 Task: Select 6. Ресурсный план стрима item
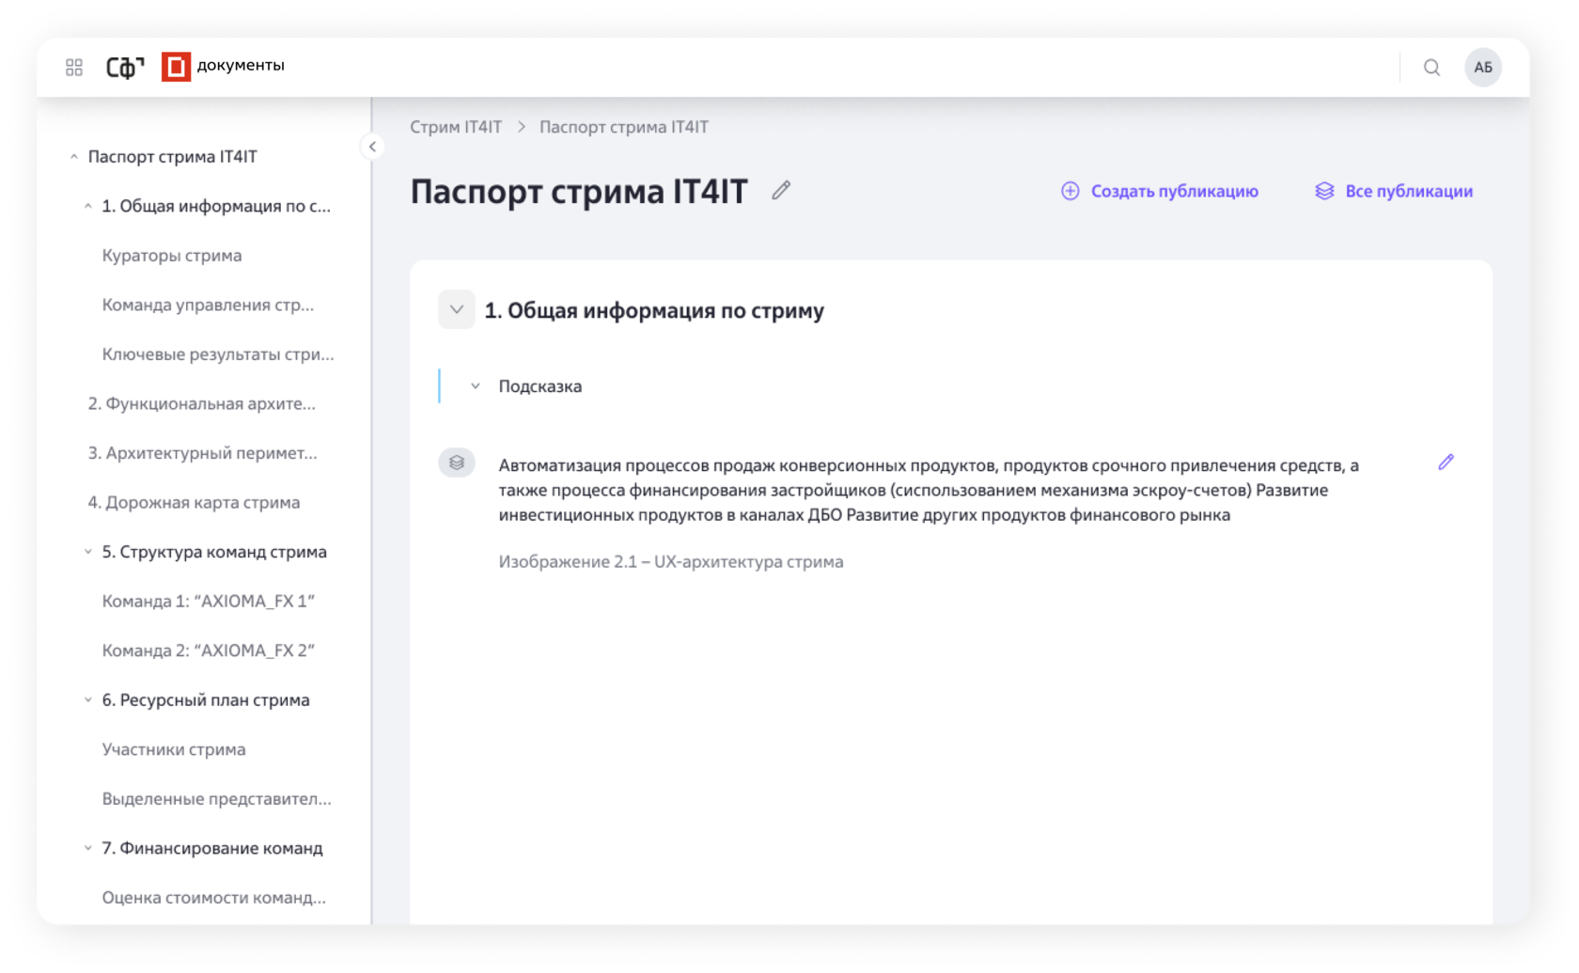tap(206, 699)
